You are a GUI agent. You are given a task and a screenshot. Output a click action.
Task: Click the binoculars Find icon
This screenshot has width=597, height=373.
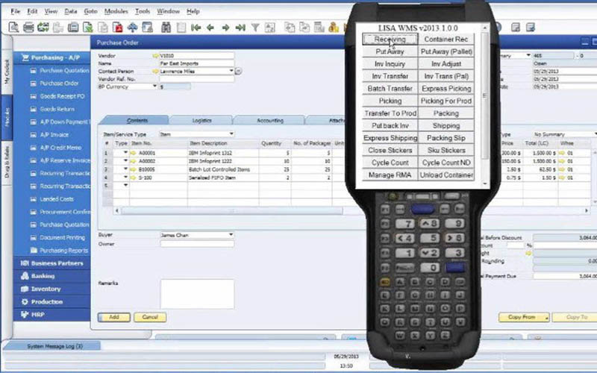tap(166, 28)
